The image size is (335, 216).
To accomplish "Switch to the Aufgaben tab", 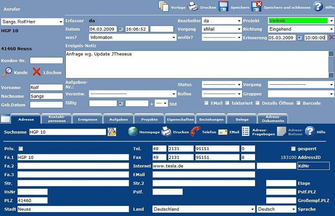I will [x=118, y=120].
